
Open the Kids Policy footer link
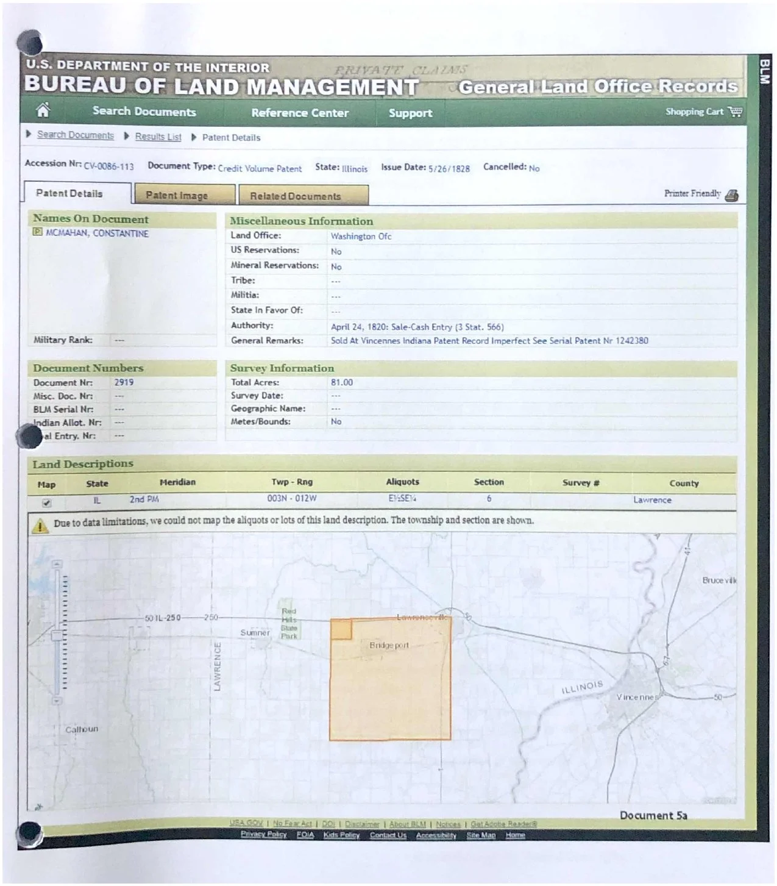[x=342, y=835]
